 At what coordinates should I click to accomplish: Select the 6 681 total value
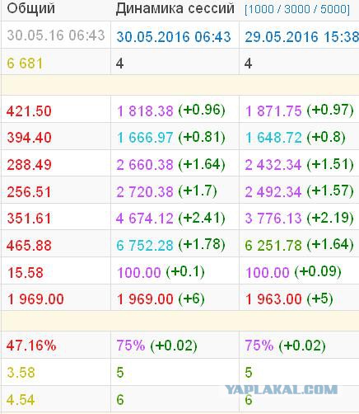coord(25,64)
